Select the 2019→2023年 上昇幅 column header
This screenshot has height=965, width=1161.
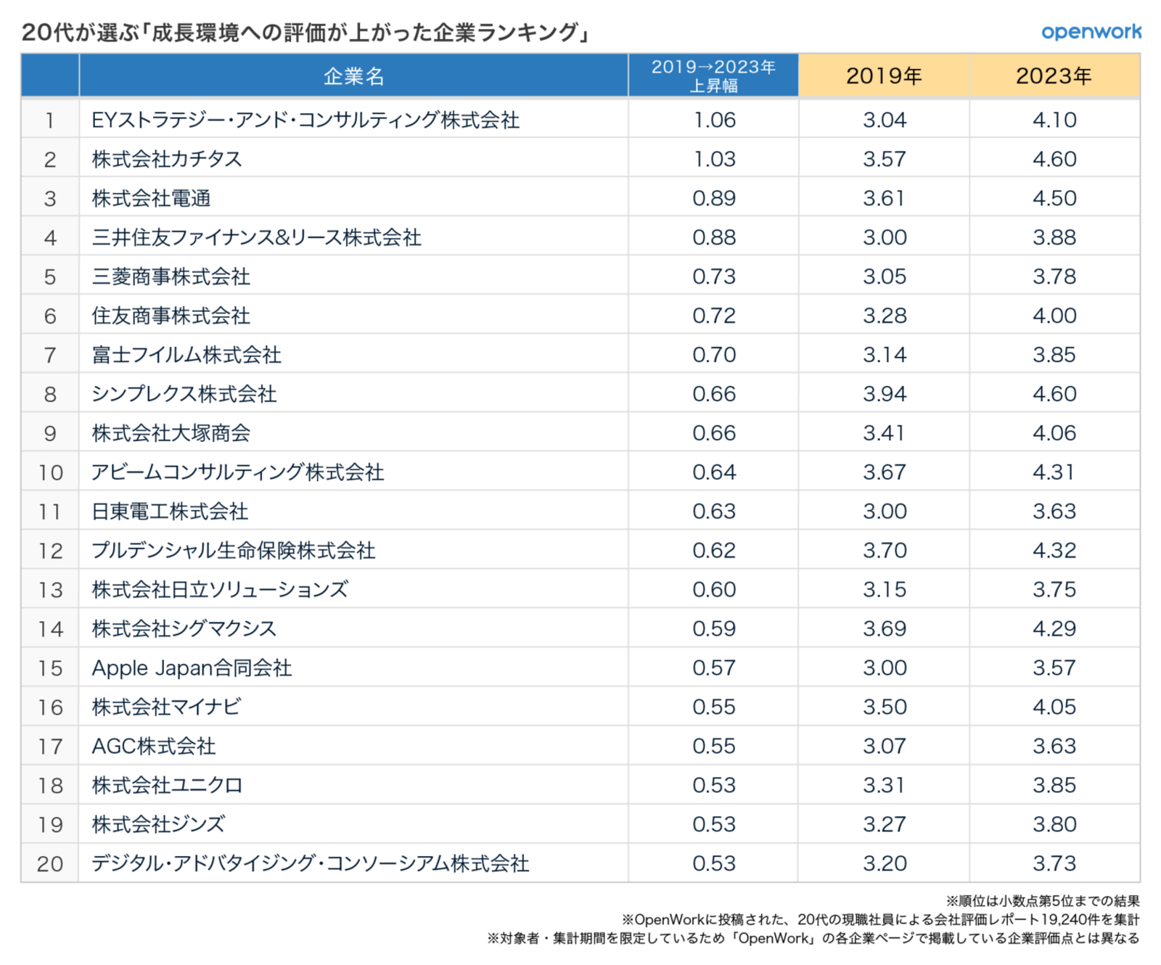[713, 76]
